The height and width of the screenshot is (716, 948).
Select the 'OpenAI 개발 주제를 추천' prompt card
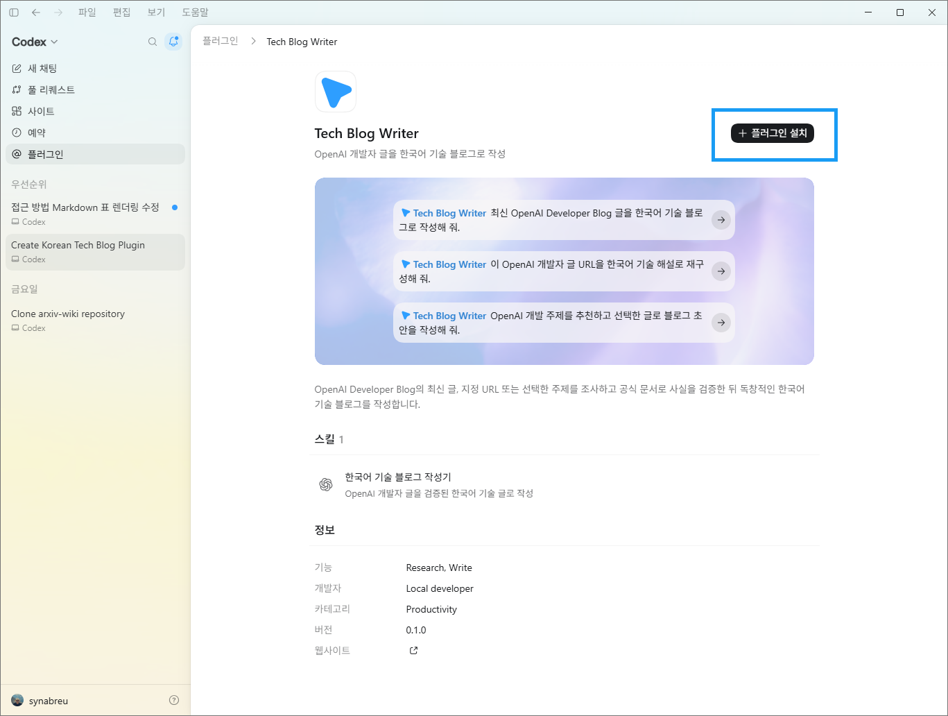pyautogui.click(x=564, y=323)
